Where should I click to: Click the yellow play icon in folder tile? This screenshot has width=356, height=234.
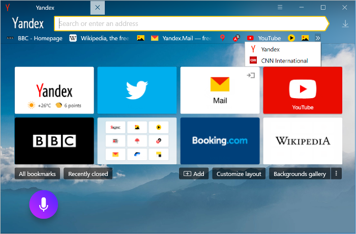click(159, 127)
